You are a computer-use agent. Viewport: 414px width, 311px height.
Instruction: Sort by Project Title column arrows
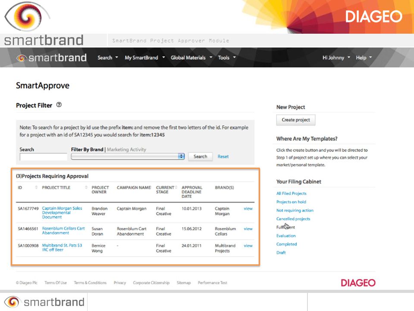click(x=86, y=187)
